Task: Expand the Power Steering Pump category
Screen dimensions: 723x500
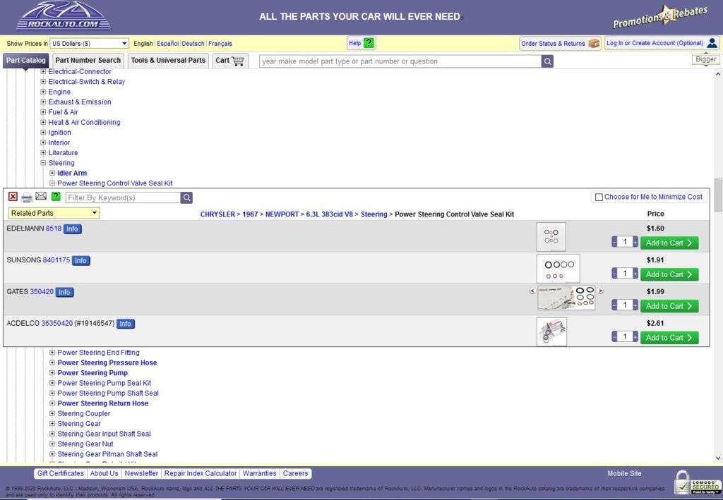Action: pyautogui.click(x=52, y=373)
